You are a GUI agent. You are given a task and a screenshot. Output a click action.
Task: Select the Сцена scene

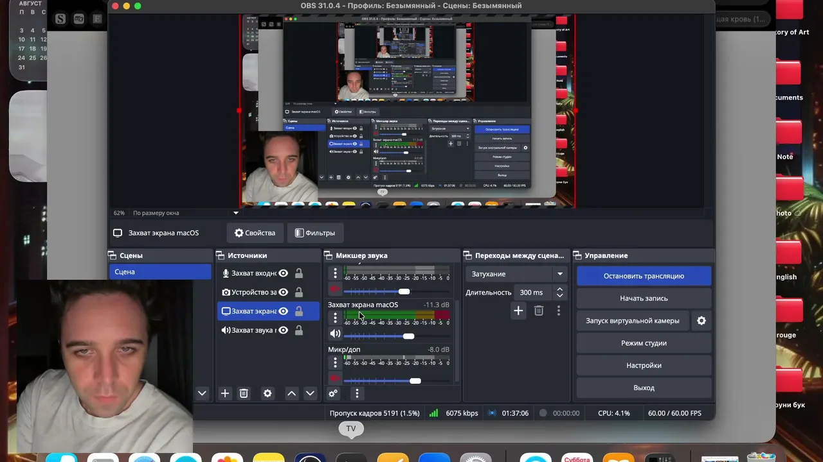click(x=160, y=271)
